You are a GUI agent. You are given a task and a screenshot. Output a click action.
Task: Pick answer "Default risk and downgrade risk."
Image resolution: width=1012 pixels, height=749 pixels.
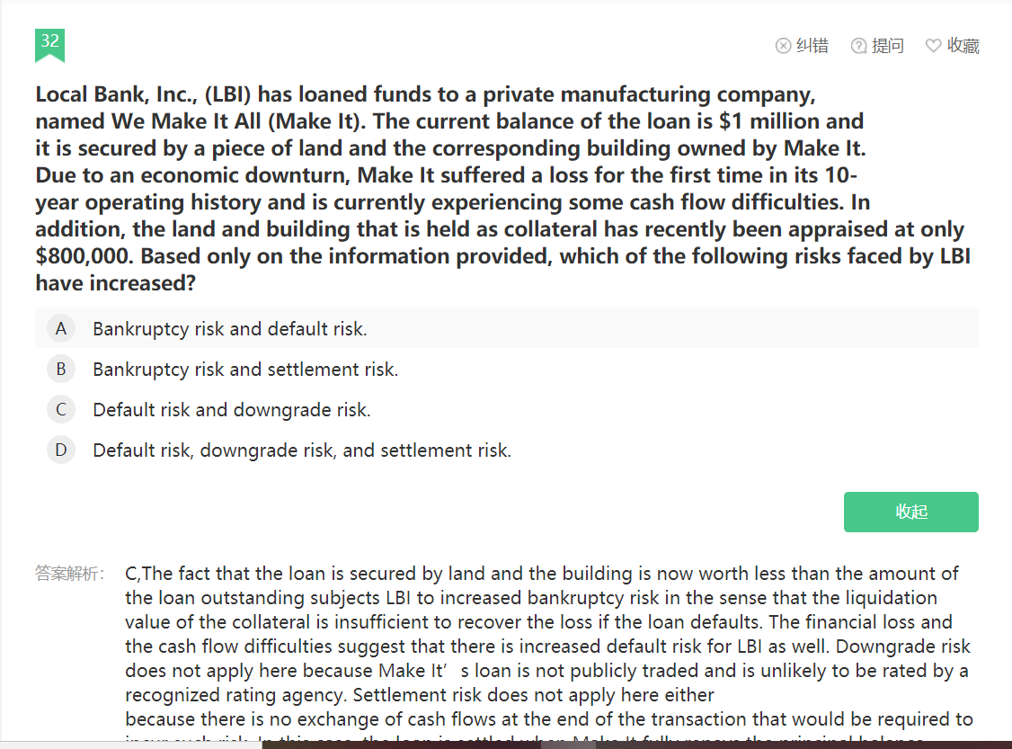(x=231, y=410)
